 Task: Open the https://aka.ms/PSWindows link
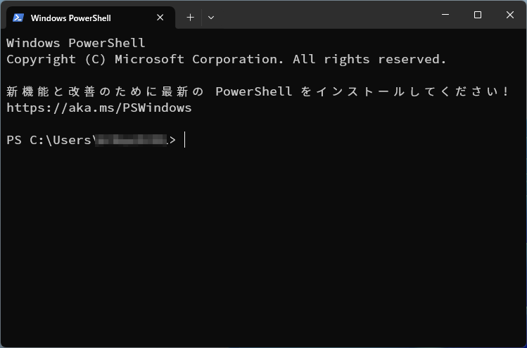point(99,108)
